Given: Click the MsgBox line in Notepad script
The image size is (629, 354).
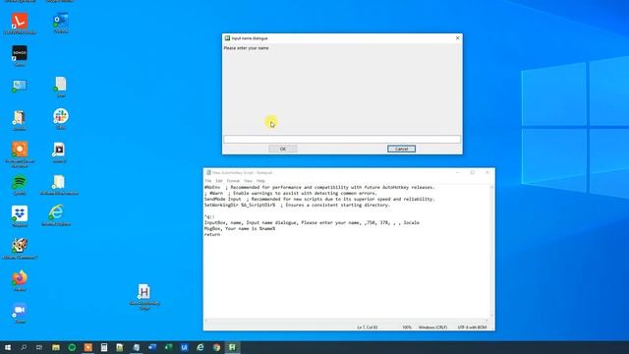Looking at the screenshot, I should 240,228.
